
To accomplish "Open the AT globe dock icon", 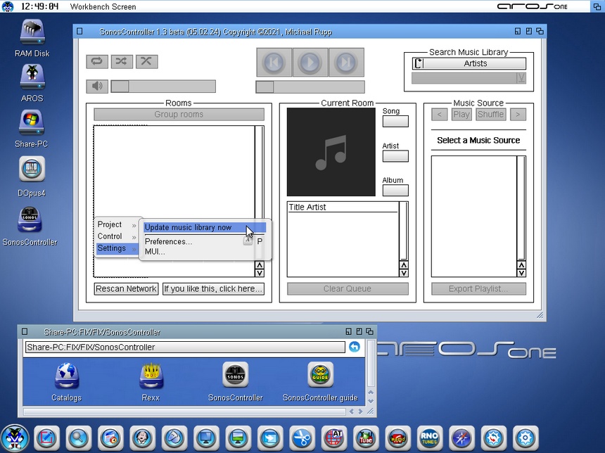I will point(333,438).
